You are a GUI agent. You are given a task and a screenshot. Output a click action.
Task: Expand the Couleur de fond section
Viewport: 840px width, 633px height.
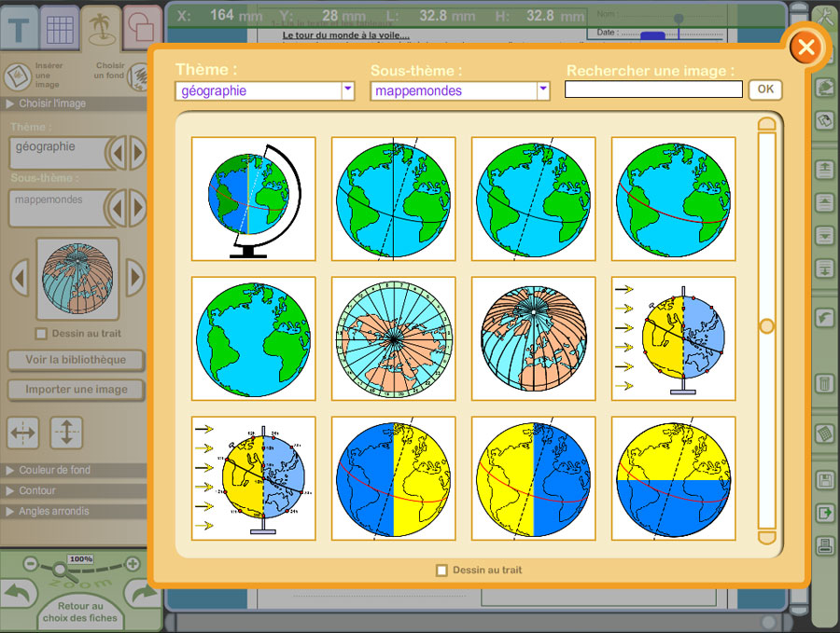click(54, 470)
